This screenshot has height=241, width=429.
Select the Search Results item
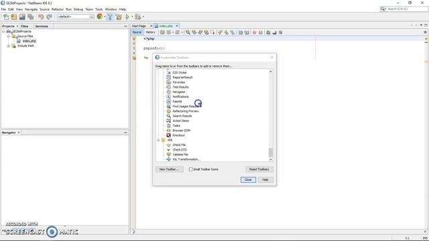(182, 116)
